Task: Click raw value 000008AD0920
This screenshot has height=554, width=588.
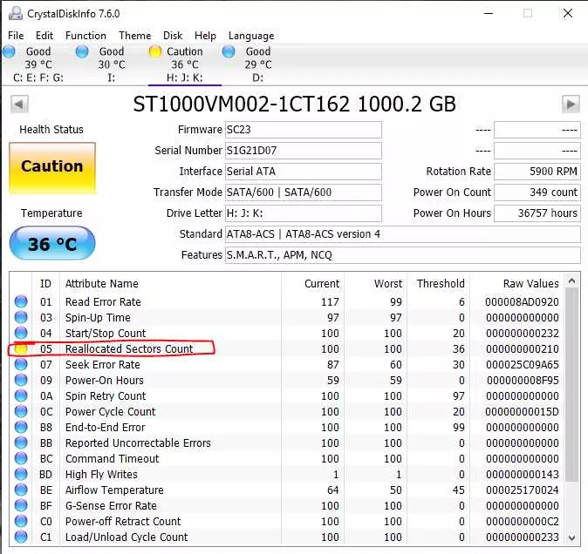Action: pos(522,301)
